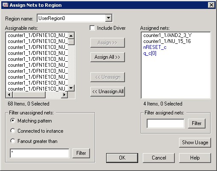Click the Assign All >> button
This screenshot has width=217, height=171.
pos(107,57)
